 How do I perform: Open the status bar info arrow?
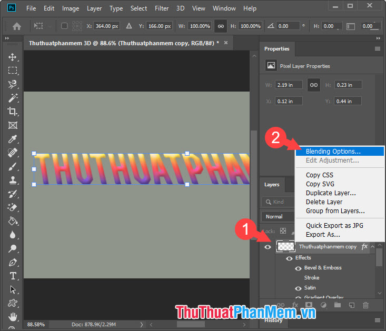(x=142, y=325)
